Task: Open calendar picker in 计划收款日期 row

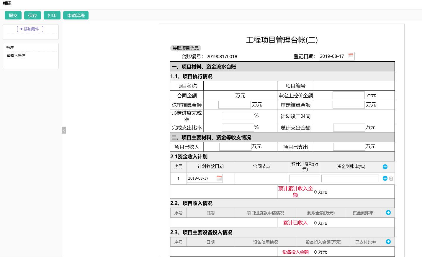Action: pyautogui.click(x=219, y=178)
